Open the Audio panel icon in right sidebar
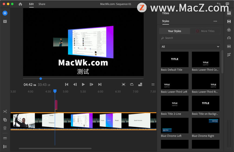The width and height of the screenshot is (234, 152). [x=229, y=46]
